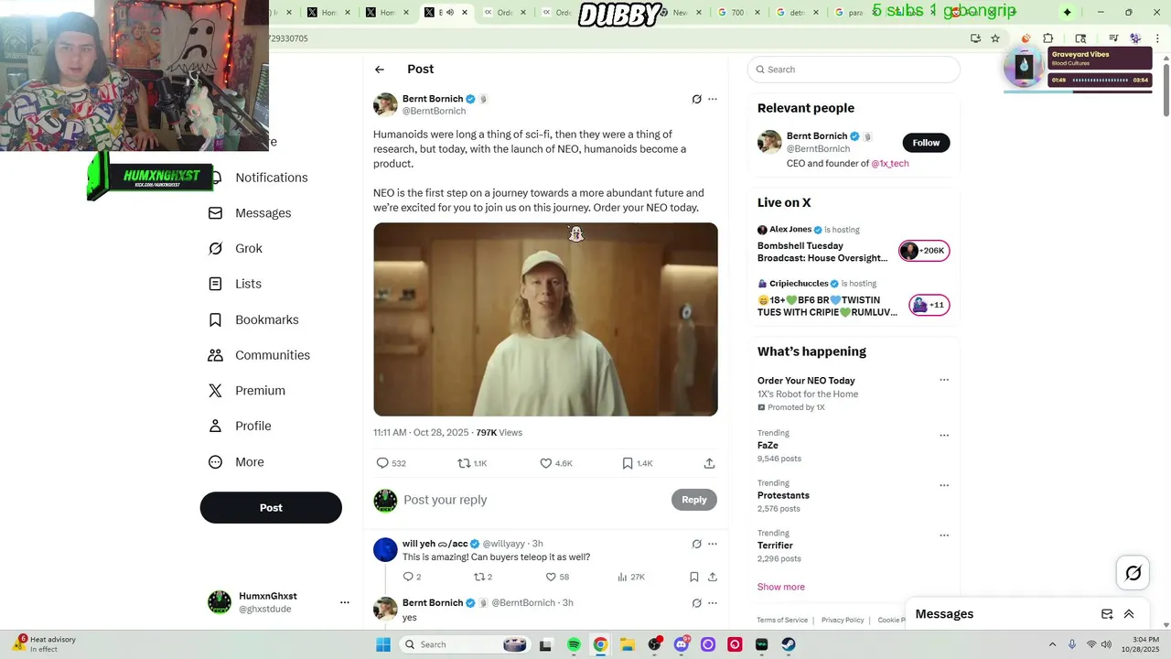Compose new message in Messages drawer
The image size is (1171, 659).
(x=1107, y=614)
